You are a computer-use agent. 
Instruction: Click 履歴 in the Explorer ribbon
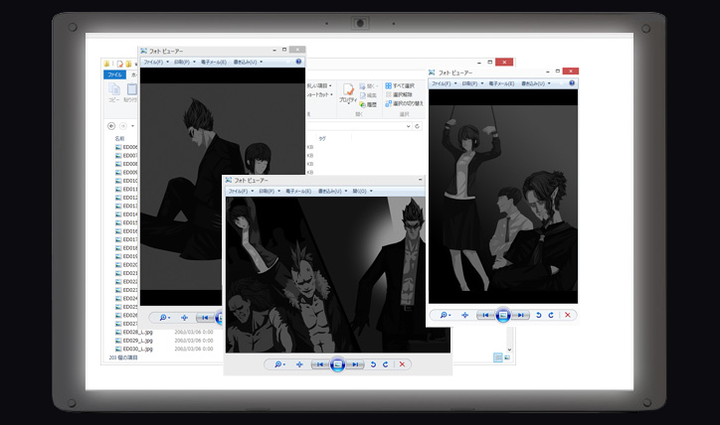click(x=368, y=104)
